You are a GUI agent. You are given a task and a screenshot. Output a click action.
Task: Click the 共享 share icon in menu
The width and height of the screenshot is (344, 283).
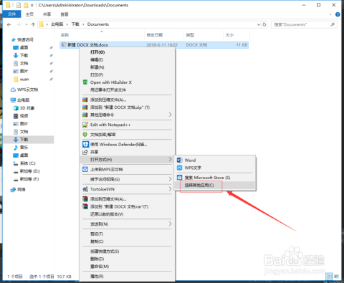[x=85, y=152]
